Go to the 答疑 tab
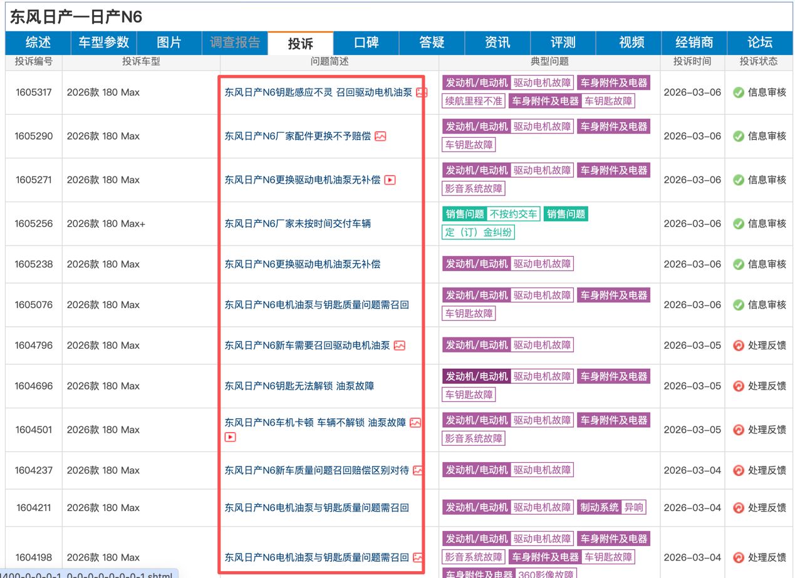The width and height of the screenshot is (795, 578). click(432, 43)
